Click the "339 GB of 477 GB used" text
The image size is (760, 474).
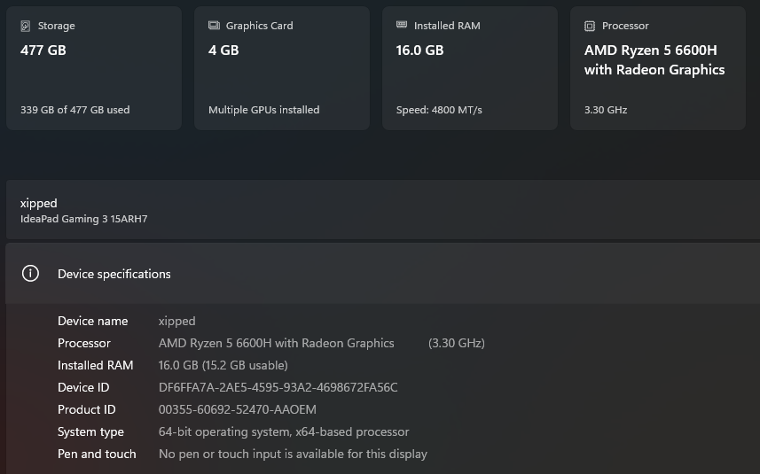74,110
